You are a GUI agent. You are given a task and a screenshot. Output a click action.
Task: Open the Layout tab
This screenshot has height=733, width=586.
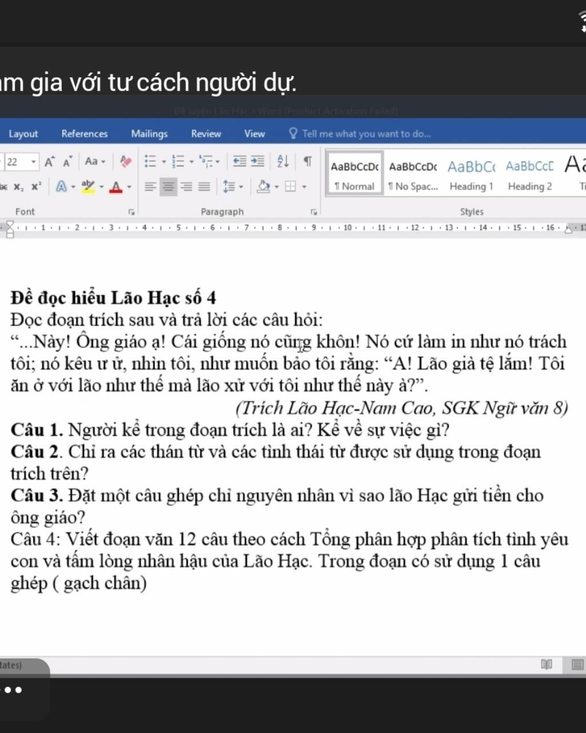(23, 134)
